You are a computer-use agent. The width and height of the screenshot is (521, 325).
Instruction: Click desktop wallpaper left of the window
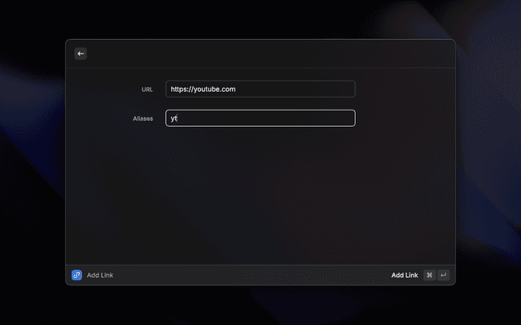[33, 162]
